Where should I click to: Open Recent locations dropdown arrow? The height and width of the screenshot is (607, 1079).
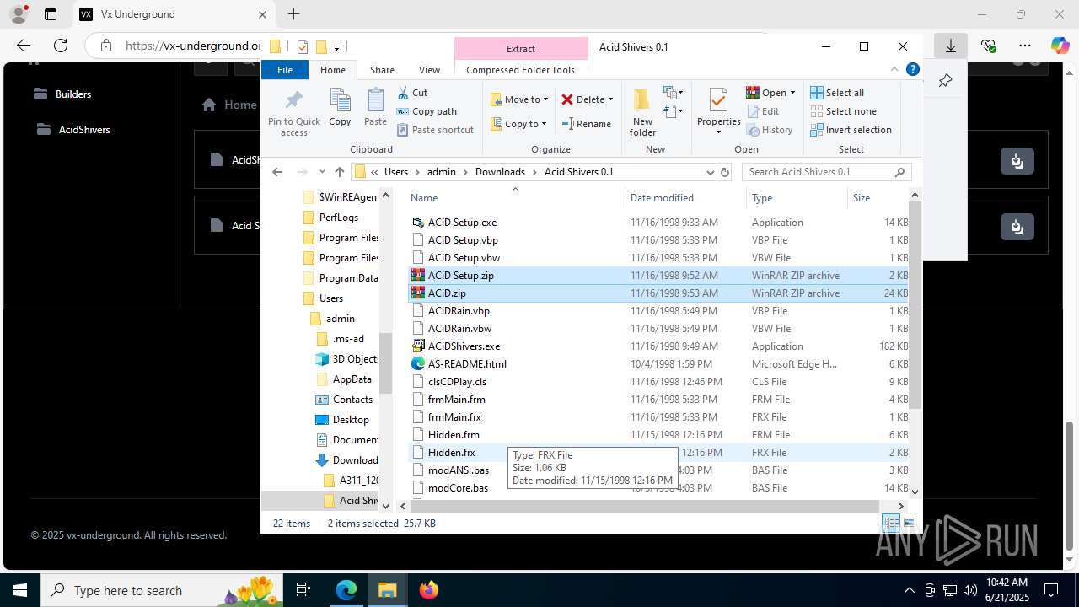[x=321, y=172]
